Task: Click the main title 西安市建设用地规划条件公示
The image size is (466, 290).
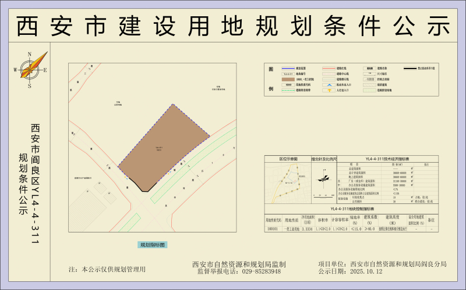Action: 233,26
